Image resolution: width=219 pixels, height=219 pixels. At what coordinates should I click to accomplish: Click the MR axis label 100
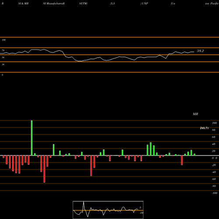(x=214, y=123)
